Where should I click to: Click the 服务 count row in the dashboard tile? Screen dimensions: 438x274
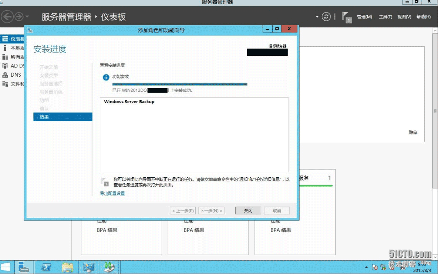pos(316,178)
